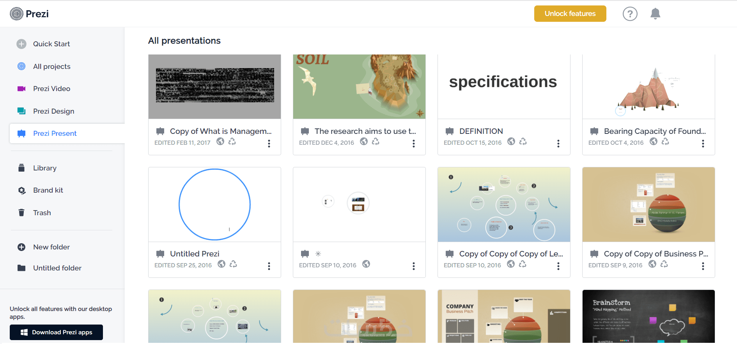This screenshot has height=344, width=737.
Task: Click the Unlock features button
Action: [570, 14]
